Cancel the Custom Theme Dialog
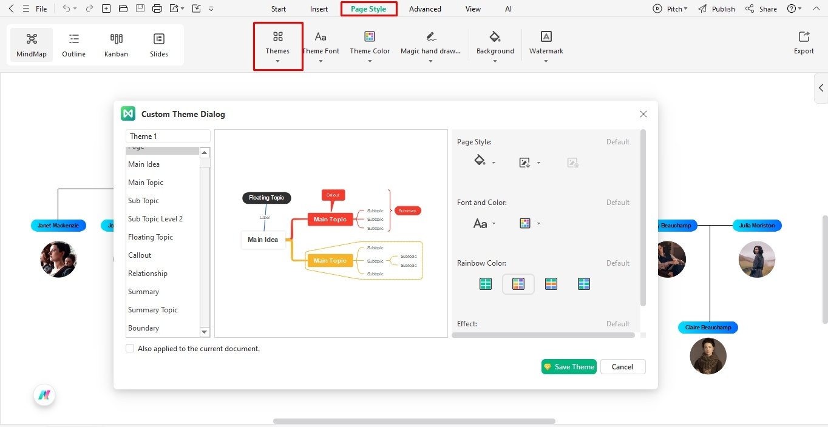 pyautogui.click(x=622, y=366)
